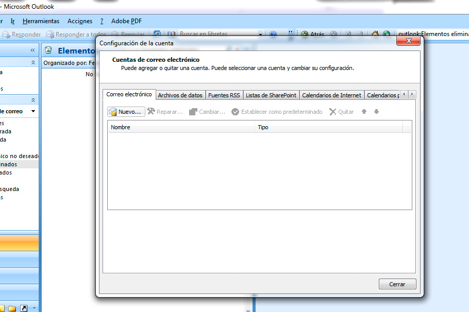
Task: Click the address book icon in toolbar
Action: click(x=172, y=34)
